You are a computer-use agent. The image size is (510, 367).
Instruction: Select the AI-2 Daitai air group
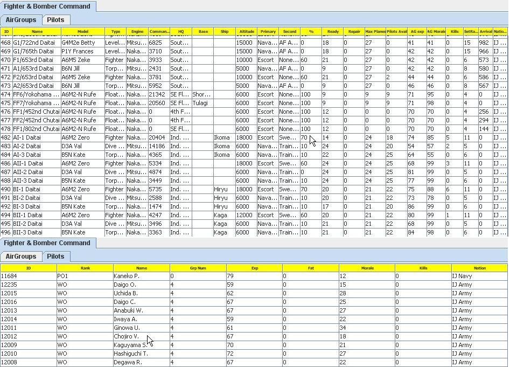point(254,146)
